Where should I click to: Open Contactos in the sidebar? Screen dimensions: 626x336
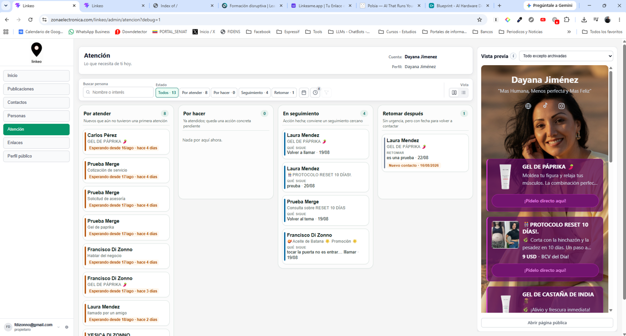(x=36, y=102)
